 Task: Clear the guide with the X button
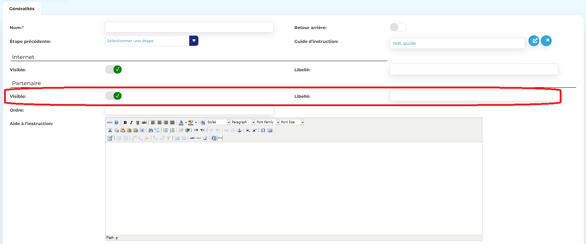point(546,41)
